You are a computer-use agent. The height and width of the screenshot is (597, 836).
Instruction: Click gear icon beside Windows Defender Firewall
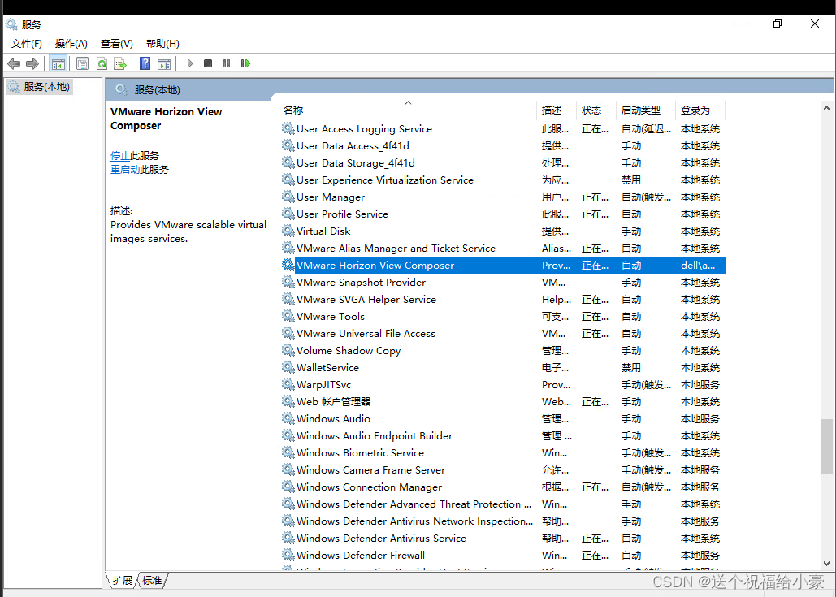pyautogui.click(x=288, y=555)
